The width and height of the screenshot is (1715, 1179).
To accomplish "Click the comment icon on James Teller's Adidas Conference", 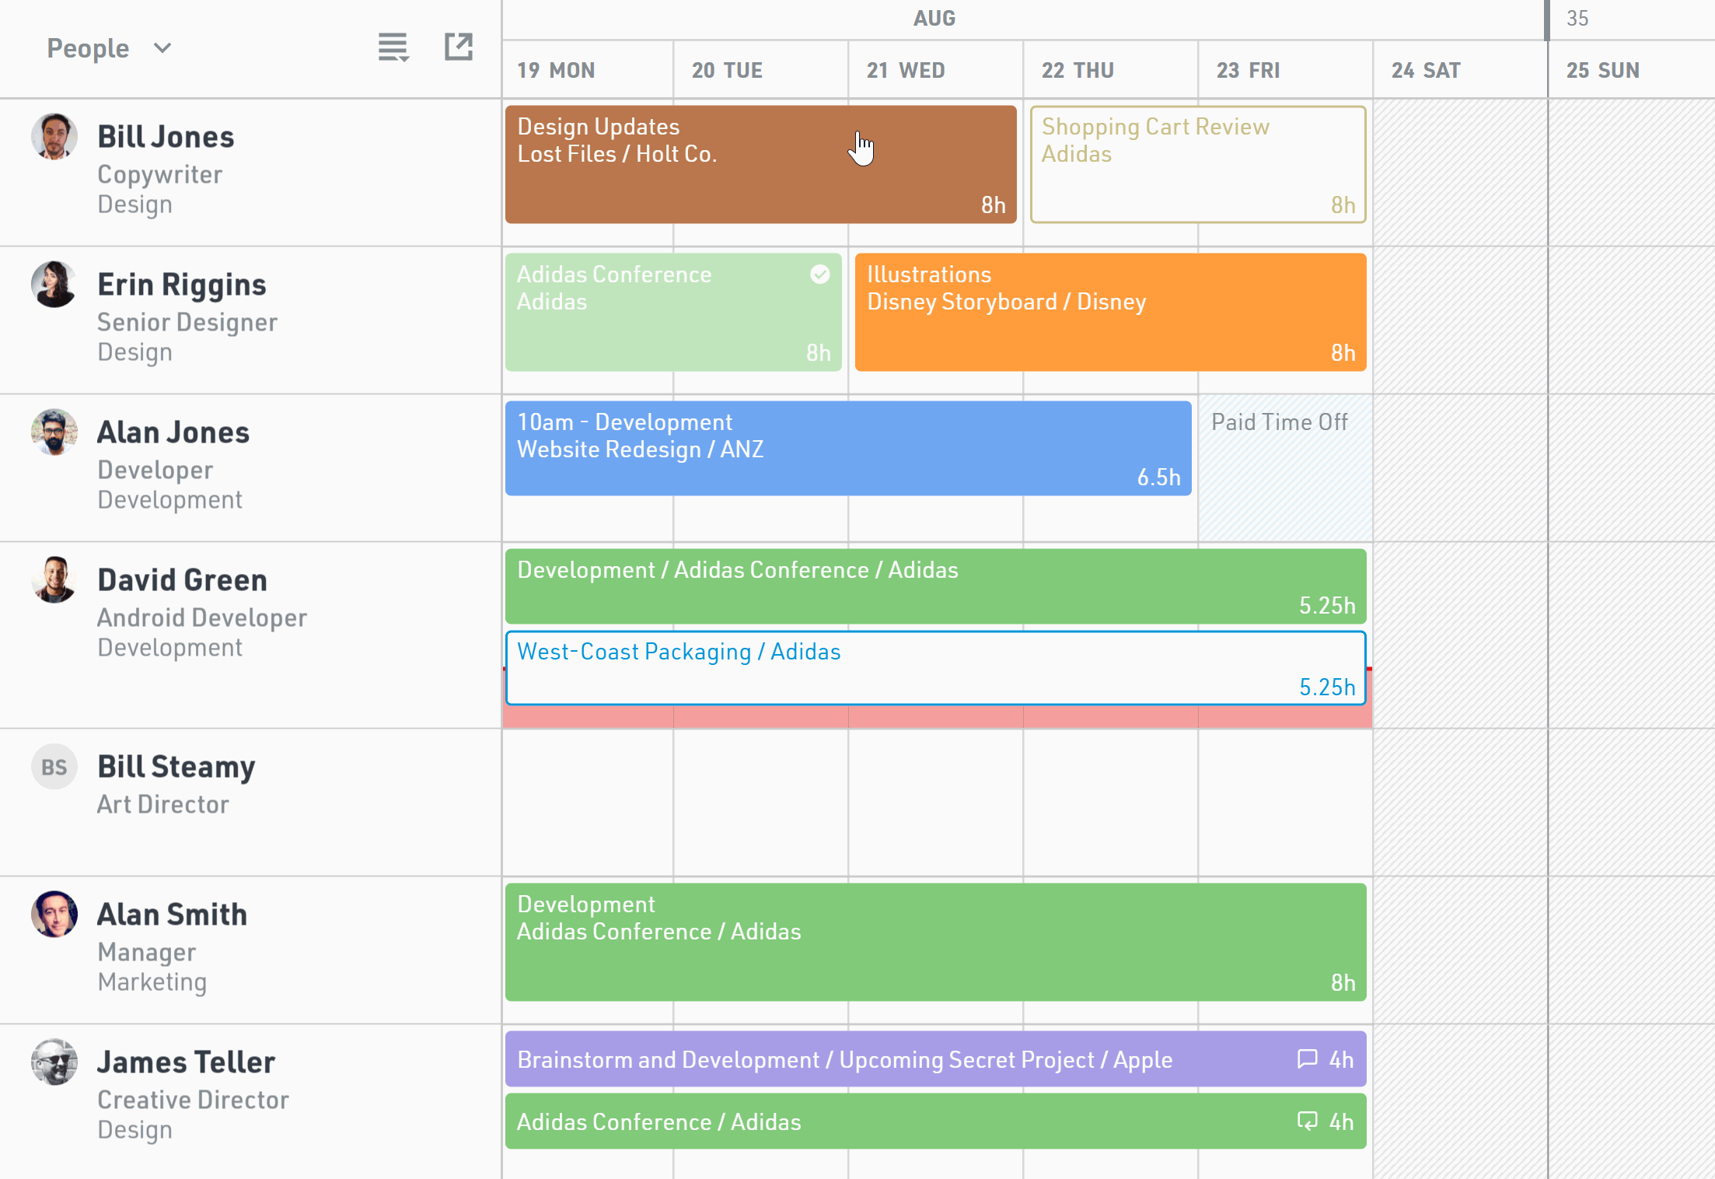I will pyautogui.click(x=1307, y=1121).
